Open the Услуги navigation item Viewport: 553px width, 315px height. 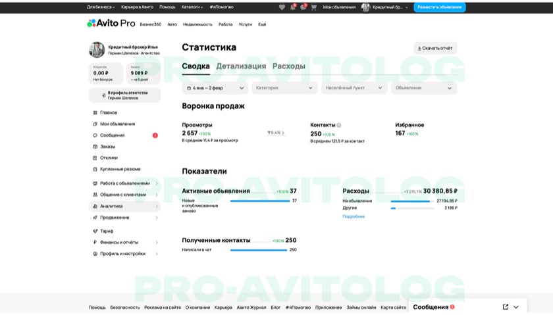click(245, 25)
